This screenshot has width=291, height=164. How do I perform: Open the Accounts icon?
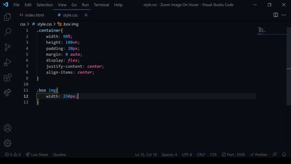tap(7, 128)
